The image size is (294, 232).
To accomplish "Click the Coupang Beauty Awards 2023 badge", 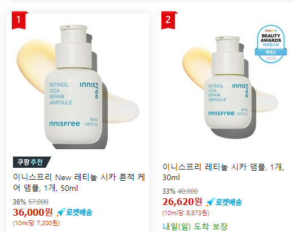I will (271, 44).
